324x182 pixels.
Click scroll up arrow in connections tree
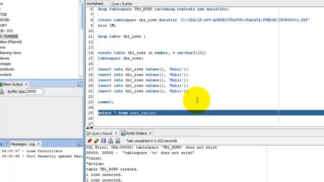(80, 2)
